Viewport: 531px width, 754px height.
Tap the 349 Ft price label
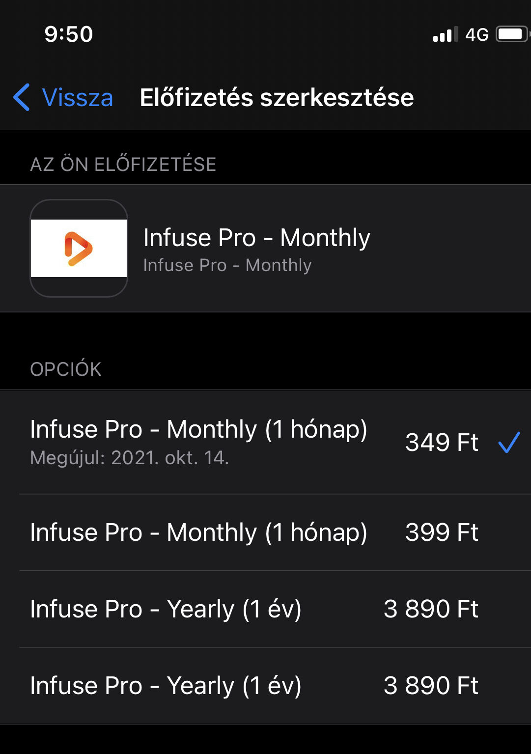point(442,442)
